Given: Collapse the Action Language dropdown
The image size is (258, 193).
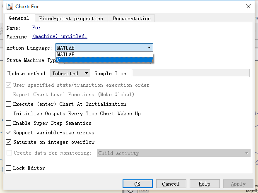Looking at the screenshot, I should tap(149, 48).
